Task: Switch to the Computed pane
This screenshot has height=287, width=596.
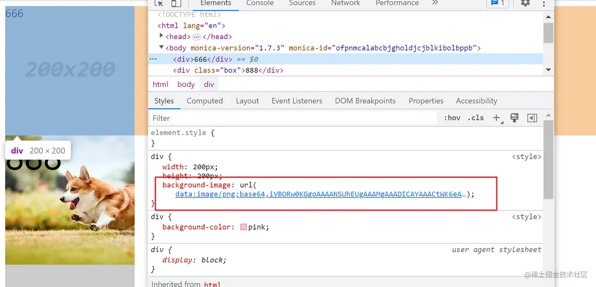Action: [205, 101]
